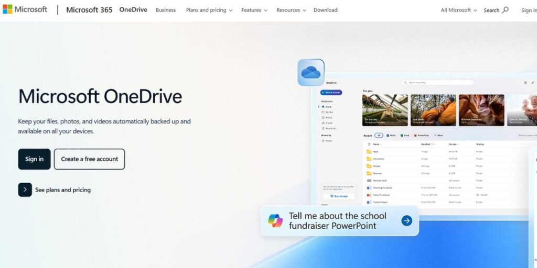
Task: Select My files in preview sidebar
Action: pyautogui.click(x=327, y=112)
